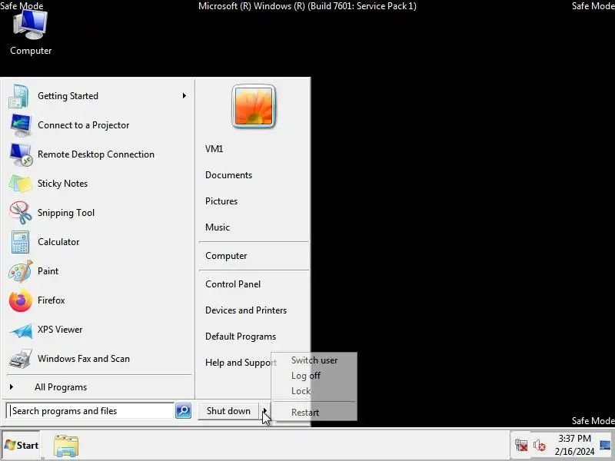Open the Paint palette icon
Image resolution: width=615 pixels, height=461 pixels.
tap(21, 271)
